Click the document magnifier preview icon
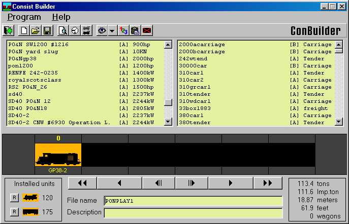The width and height of the screenshot is (349, 224). point(63,30)
